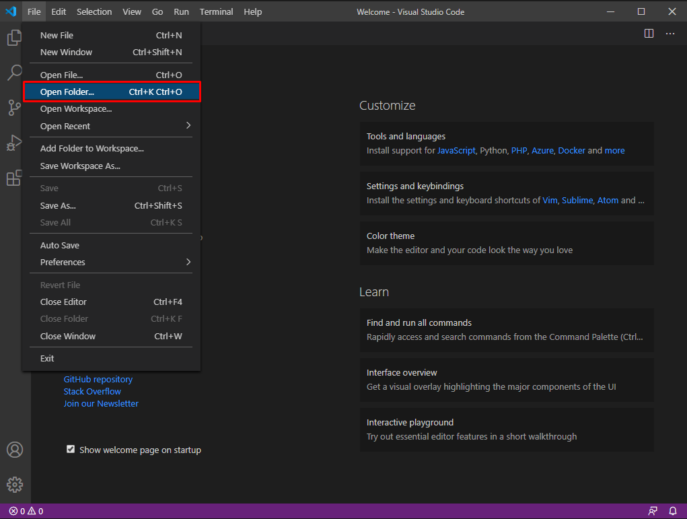Click the Docker link
This screenshot has height=519, width=687.
click(571, 150)
